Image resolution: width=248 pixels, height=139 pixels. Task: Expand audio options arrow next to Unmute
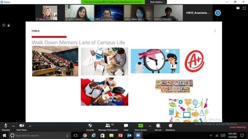point(13,126)
